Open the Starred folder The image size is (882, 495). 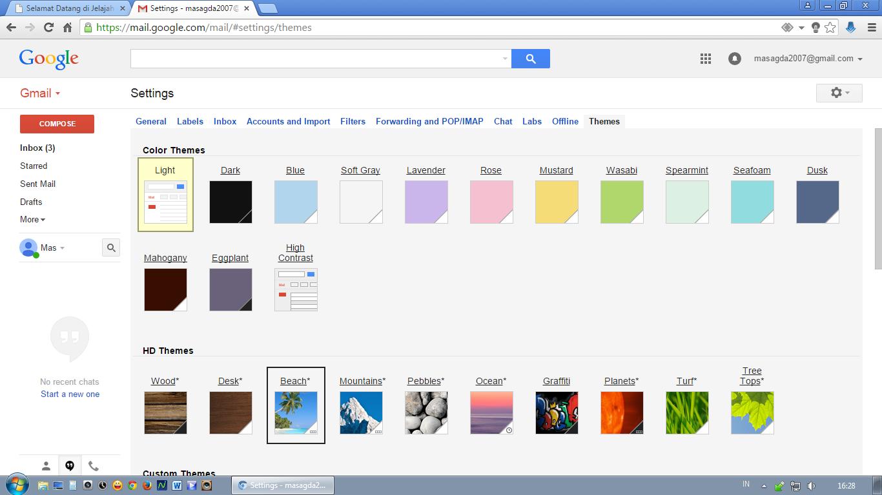[34, 166]
